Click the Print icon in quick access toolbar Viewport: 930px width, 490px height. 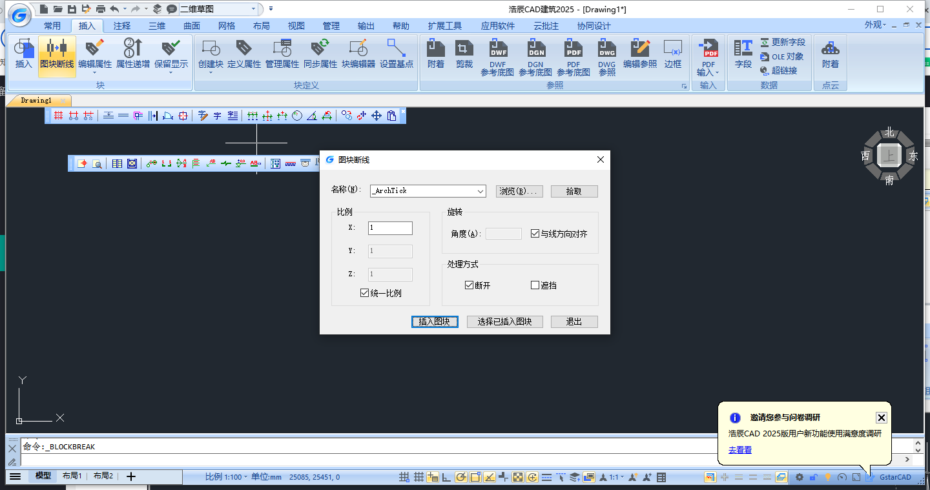tap(100, 9)
